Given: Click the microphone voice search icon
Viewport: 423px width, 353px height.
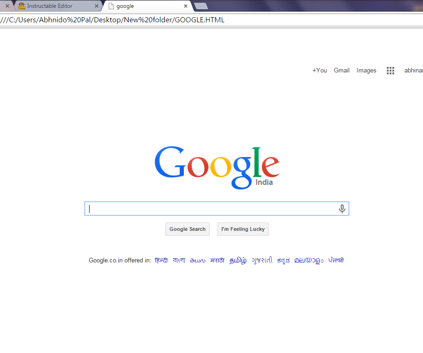Looking at the screenshot, I should [342, 209].
